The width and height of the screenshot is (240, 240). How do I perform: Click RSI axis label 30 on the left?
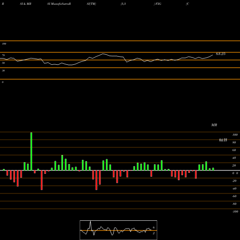[3, 71]
